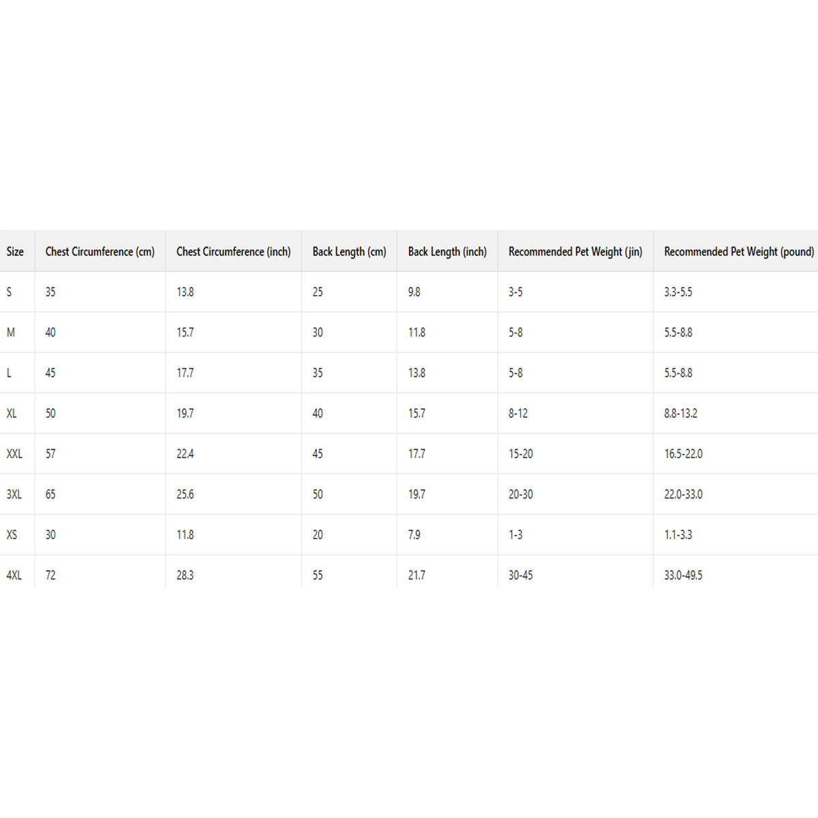Click the Chest Circumference (inch) header
Image resolution: width=818 pixels, height=818 pixels.
click(233, 252)
